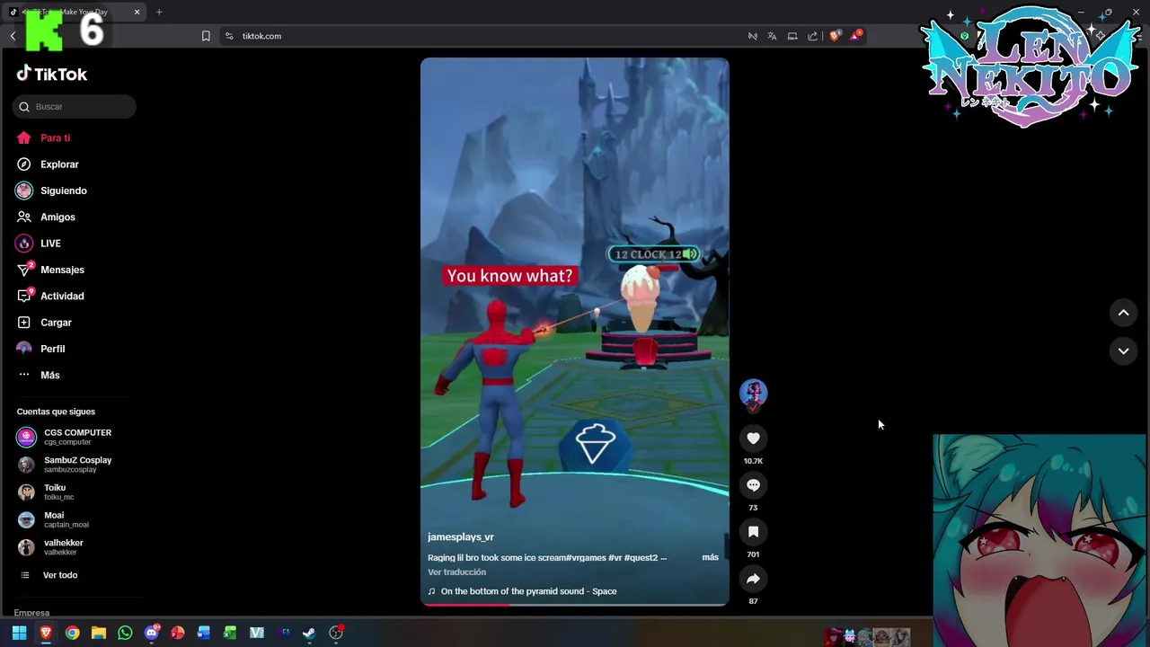Open WhatsApp from taskbar

125,633
